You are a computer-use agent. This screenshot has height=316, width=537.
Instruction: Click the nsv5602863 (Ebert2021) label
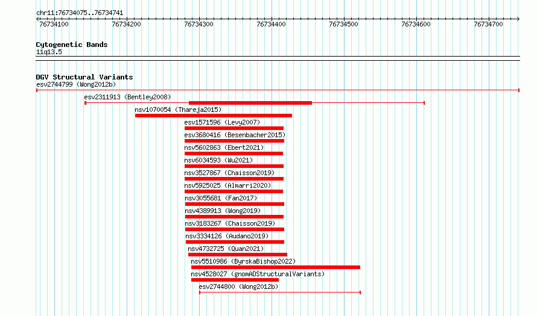pyautogui.click(x=224, y=147)
